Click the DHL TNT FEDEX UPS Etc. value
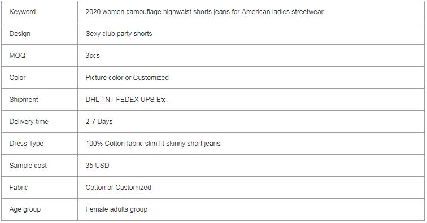This screenshot has height=223, width=427. coord(127,100)
